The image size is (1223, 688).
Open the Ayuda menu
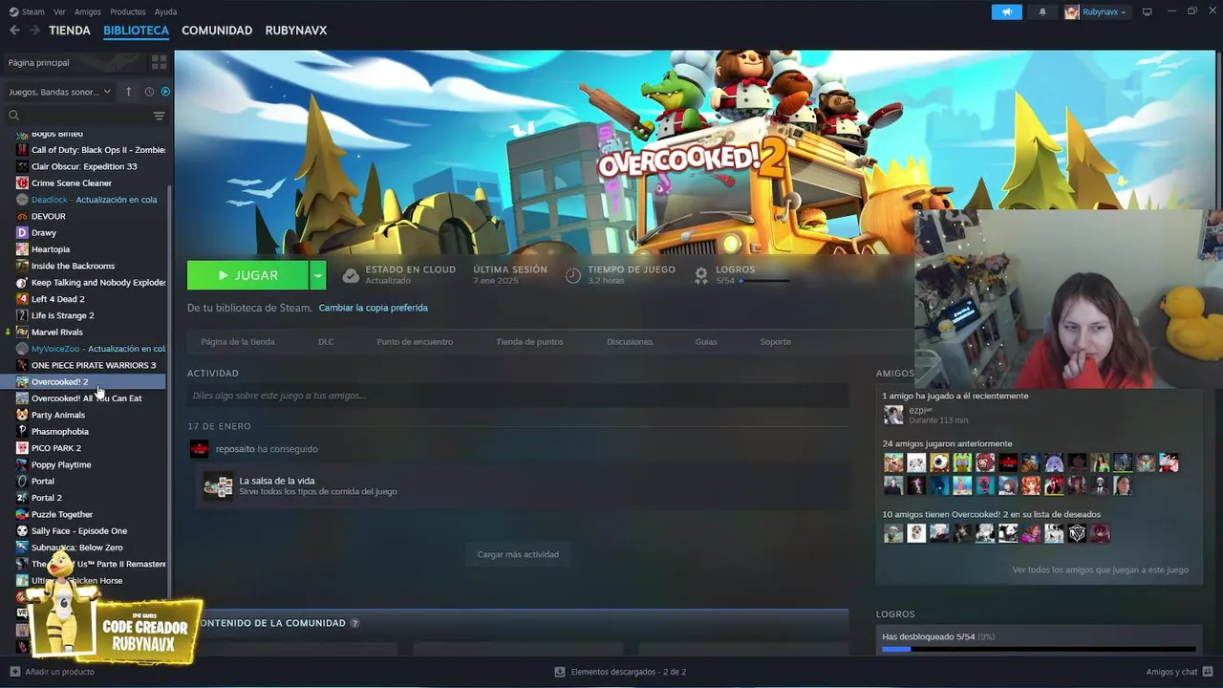[165, 11]
